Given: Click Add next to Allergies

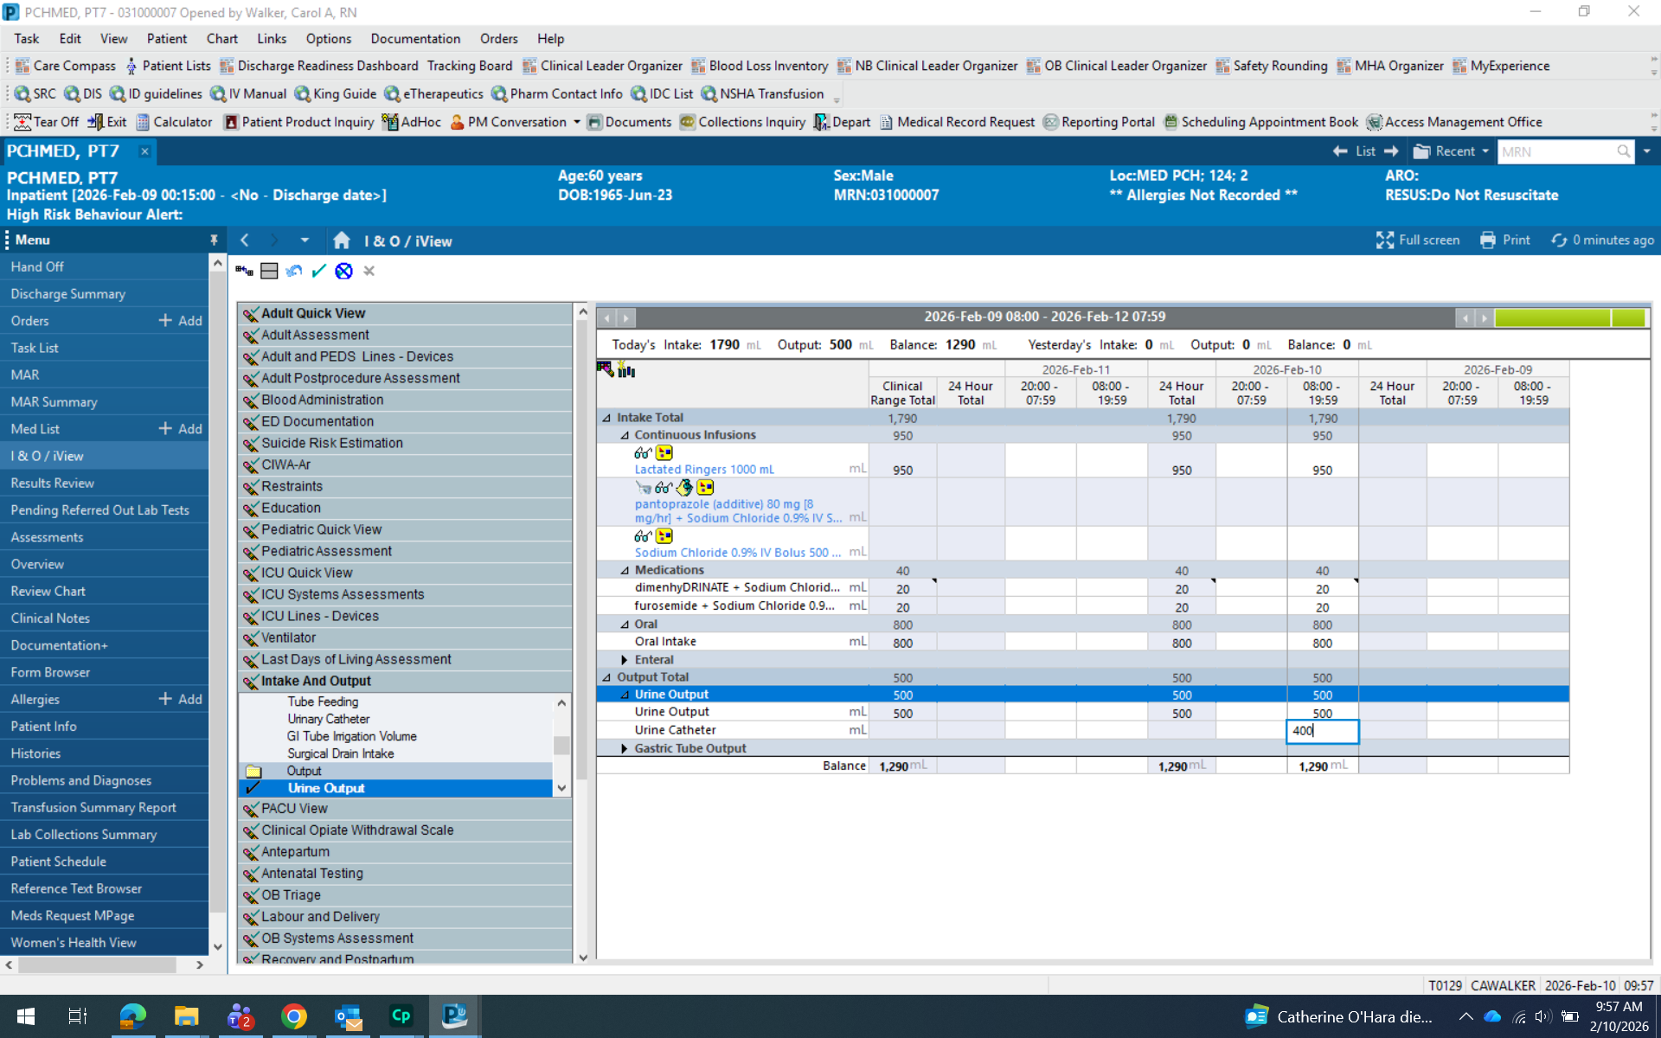Looking at the screenshot, I should [180, 699].
